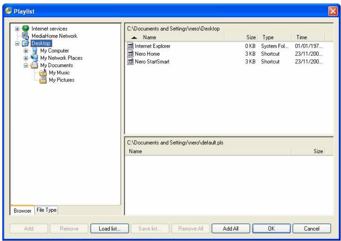The width and height of the screenshot is (341, 241).
Task: Click the Cancel button
Action: [312, 229]
